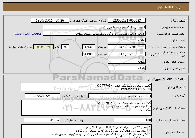
Task: Click the label تاریخ نیاز به کالا
Action: coord(73,96)
